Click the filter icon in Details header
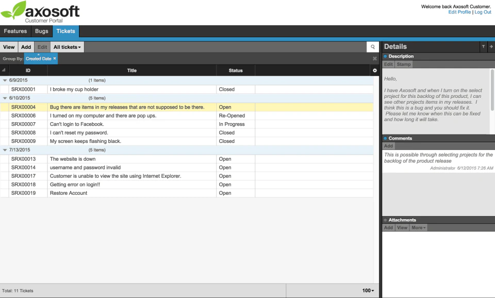Viewport: 495px width, 298px height. pos(483,46)
